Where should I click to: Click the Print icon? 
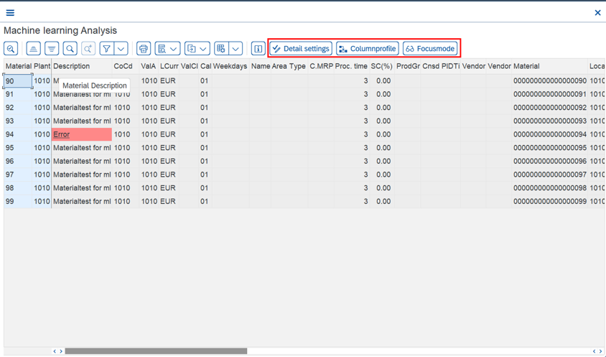pos(144,49)
